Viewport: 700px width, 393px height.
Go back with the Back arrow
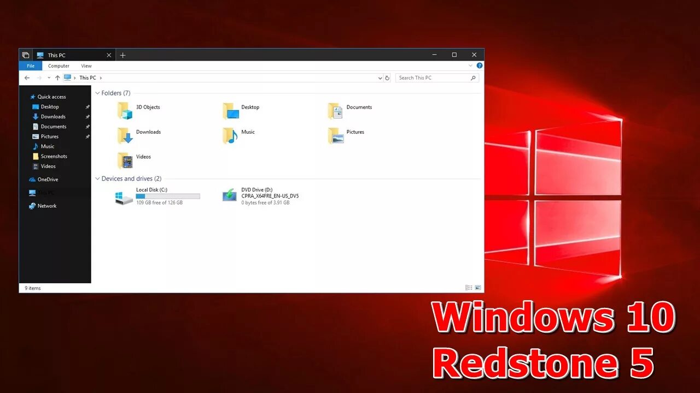pyautogui.click(x=27, y=78)
